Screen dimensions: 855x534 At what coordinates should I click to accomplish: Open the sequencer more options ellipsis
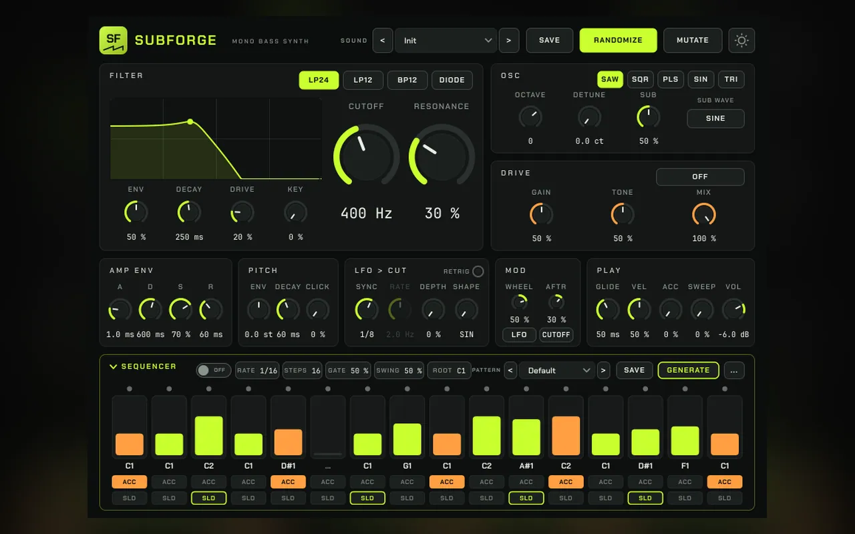point(734,370)
